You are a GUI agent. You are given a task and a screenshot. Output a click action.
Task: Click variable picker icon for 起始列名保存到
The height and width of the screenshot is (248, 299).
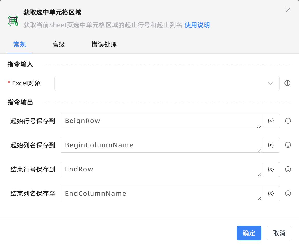coord(271,145)
